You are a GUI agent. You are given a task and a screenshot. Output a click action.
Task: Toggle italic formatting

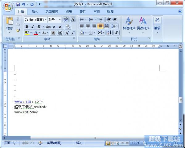click(x=33, y=26)
